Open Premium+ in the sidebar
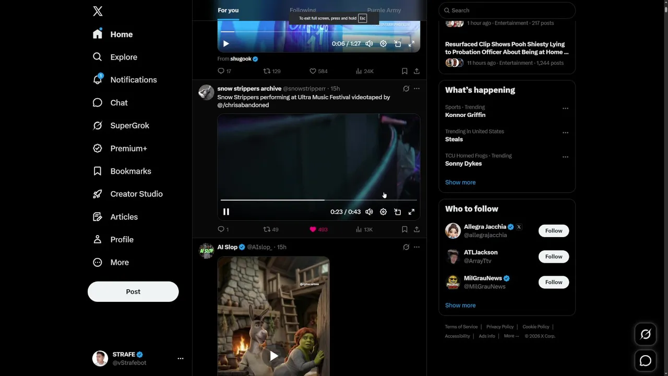 pyautogui.click(x=121, y=148)
